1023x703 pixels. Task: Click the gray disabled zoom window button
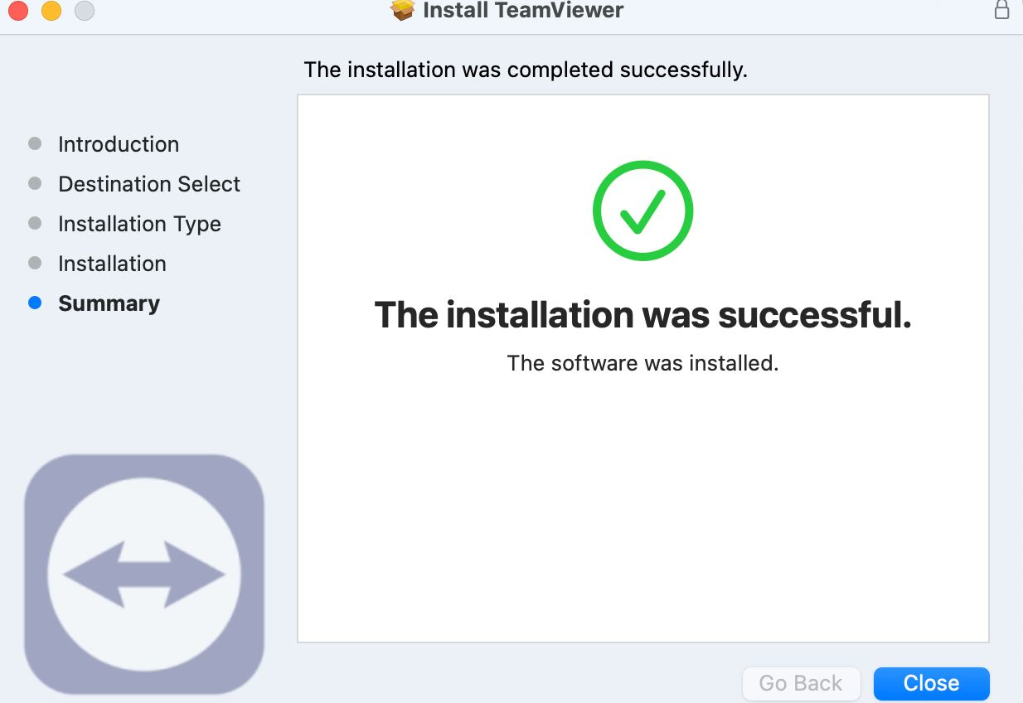[x=85, y=11]
